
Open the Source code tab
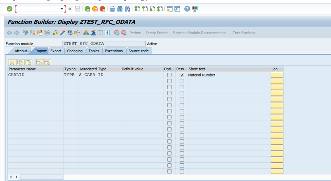(139, 51)
